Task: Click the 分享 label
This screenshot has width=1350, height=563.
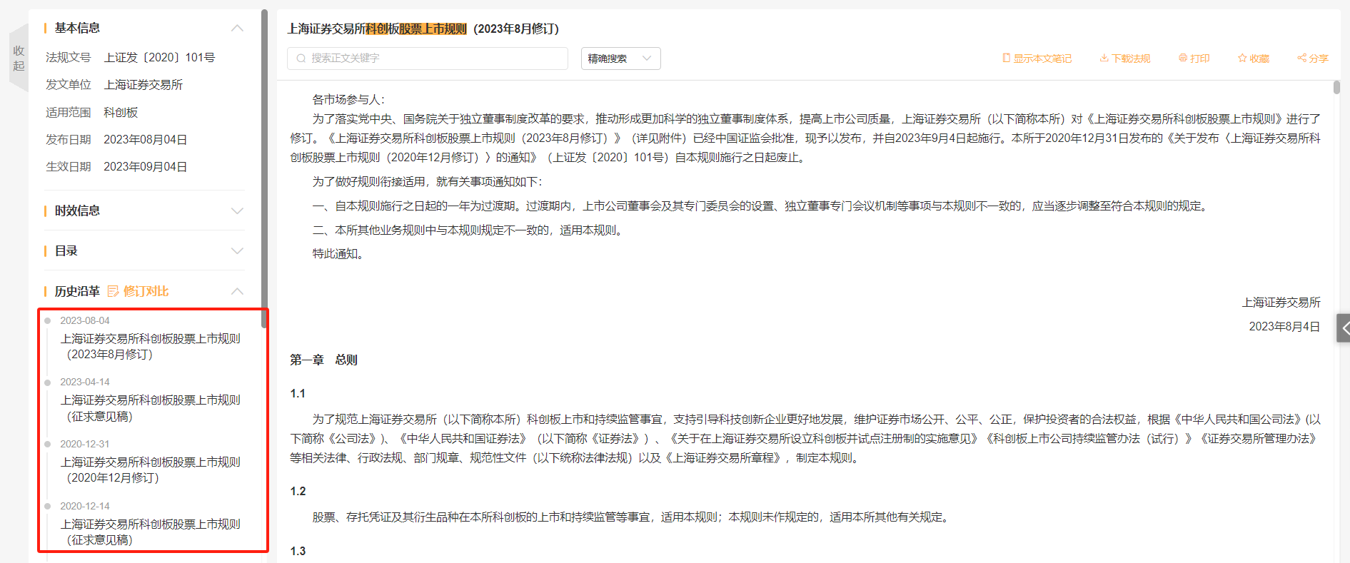Action: click(1319, 59)
